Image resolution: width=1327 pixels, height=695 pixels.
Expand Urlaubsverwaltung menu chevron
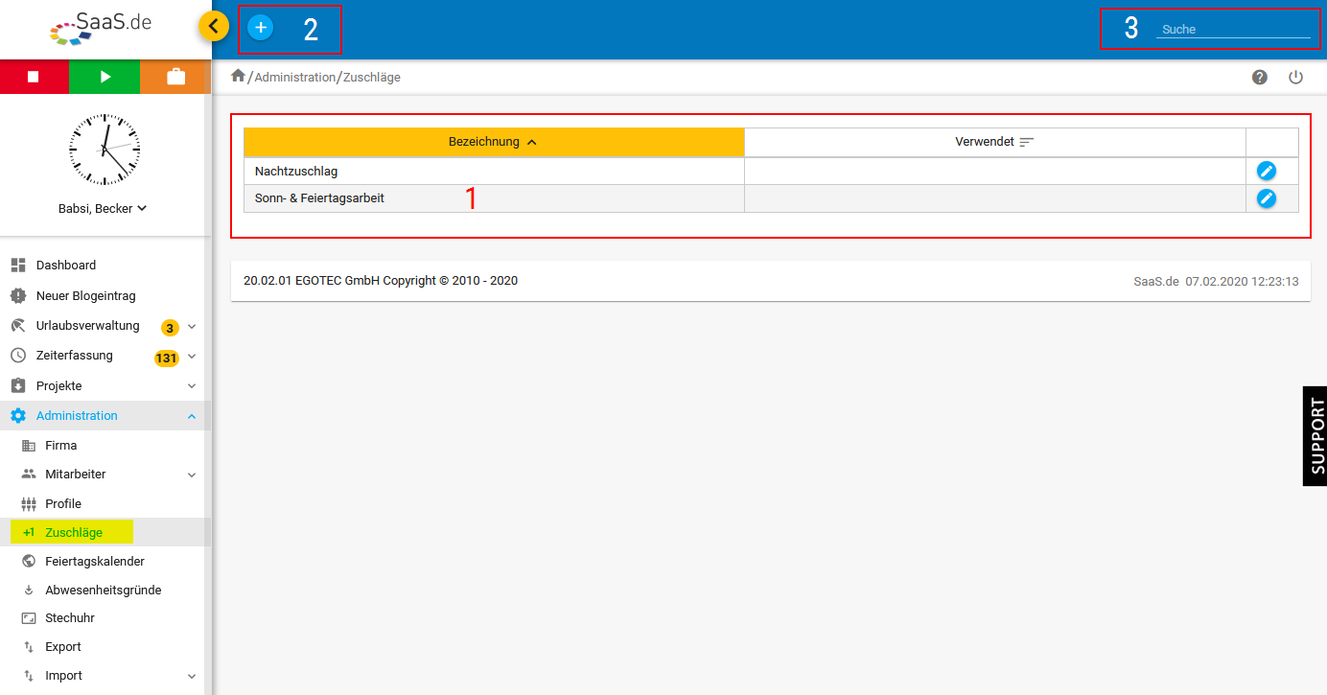point(192,326)
